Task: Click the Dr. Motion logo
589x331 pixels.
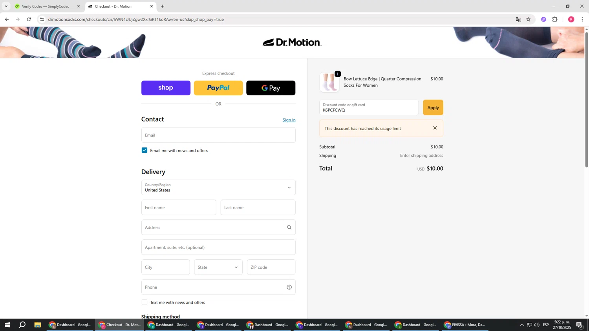Action: pos(292,42)
